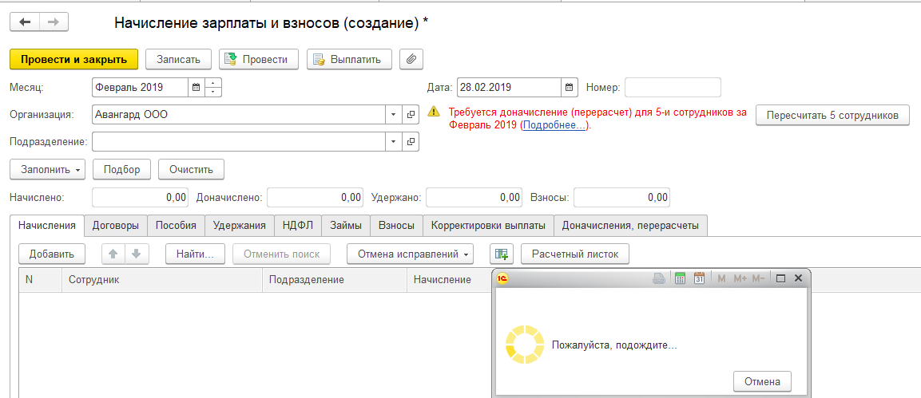Switch to the Пособия tab
Screen dimensions: 921x398
pos(177,226)
